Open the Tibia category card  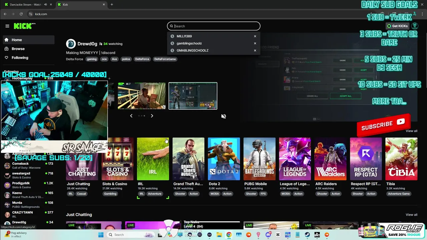point(401,159)
